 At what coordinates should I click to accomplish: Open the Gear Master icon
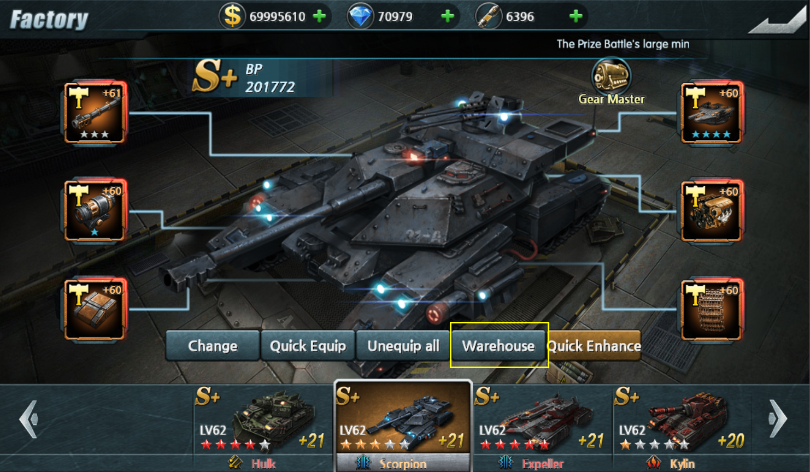pos(611,82)
